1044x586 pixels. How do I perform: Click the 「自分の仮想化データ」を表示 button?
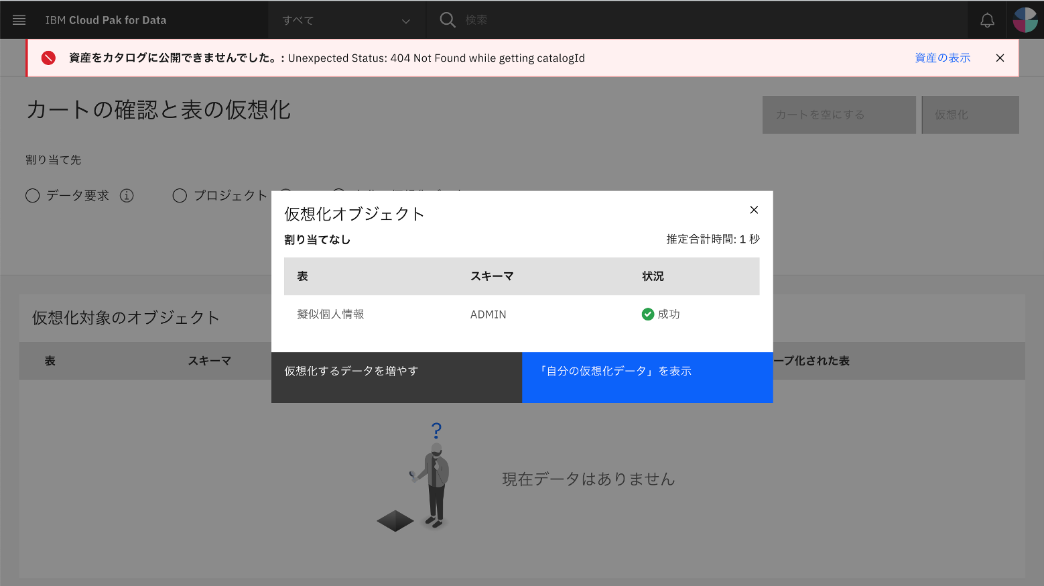pyautogui.click(x=647, y=377)
